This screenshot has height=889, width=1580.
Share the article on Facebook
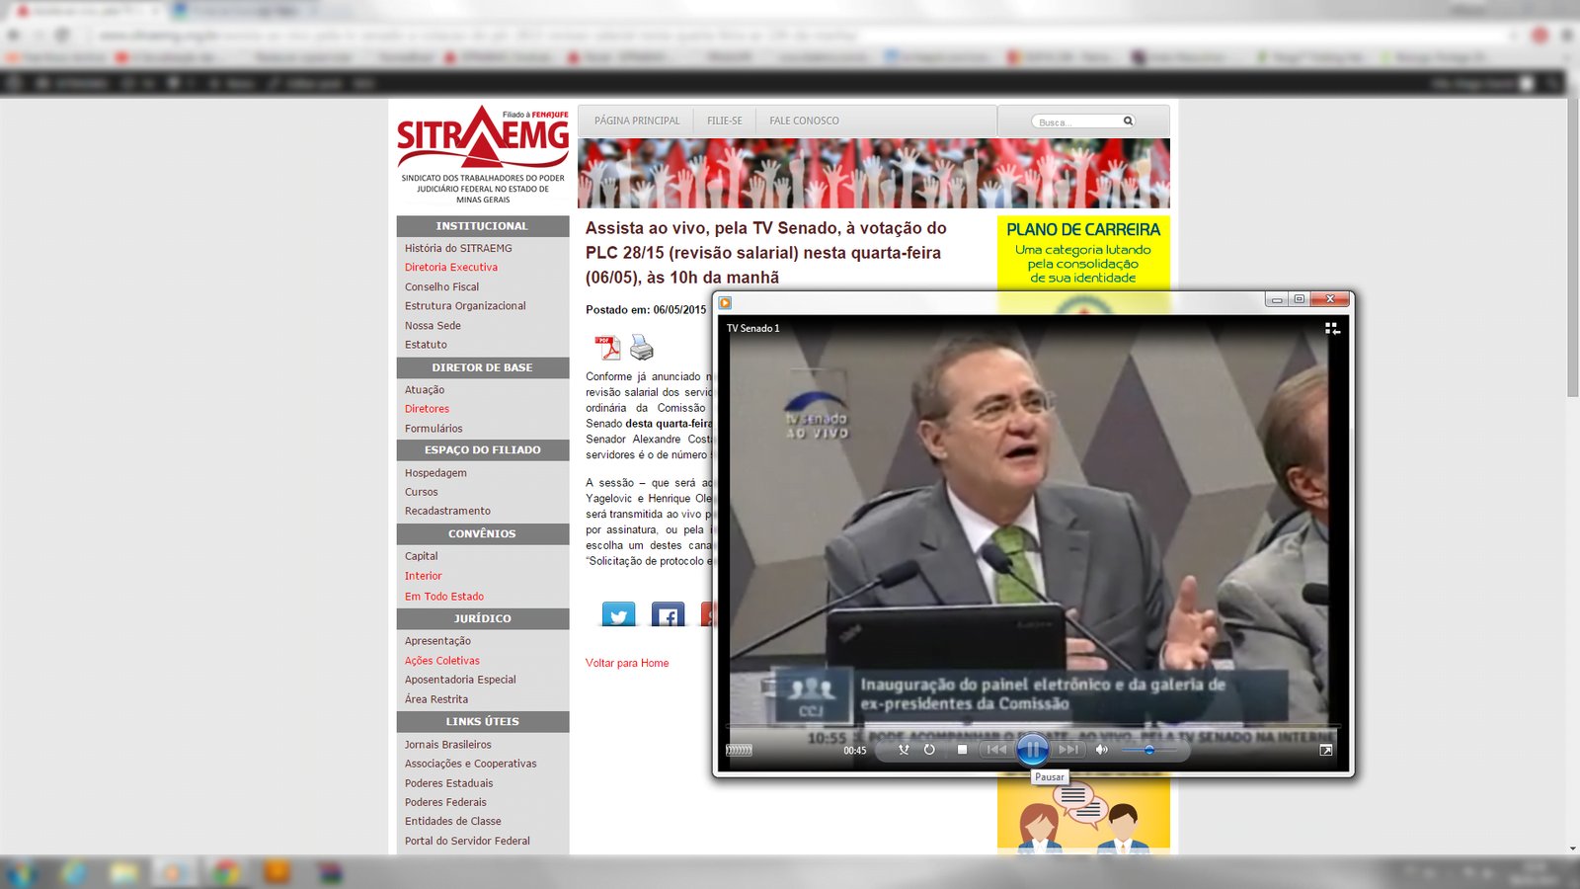coord(668,614)
